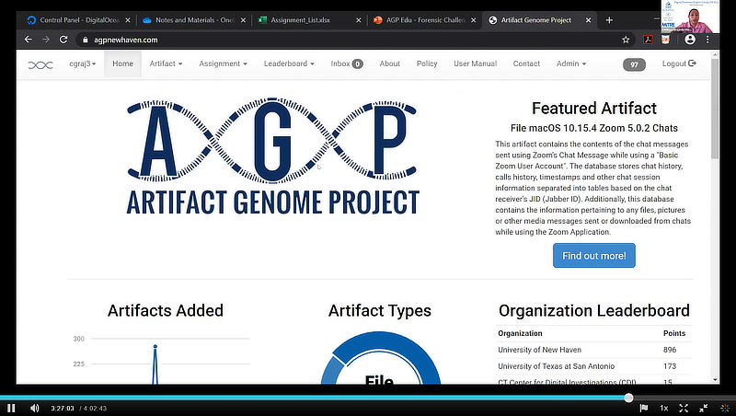
Task: Expand the Artifact dropdown menu
Action: pos(166,64)
